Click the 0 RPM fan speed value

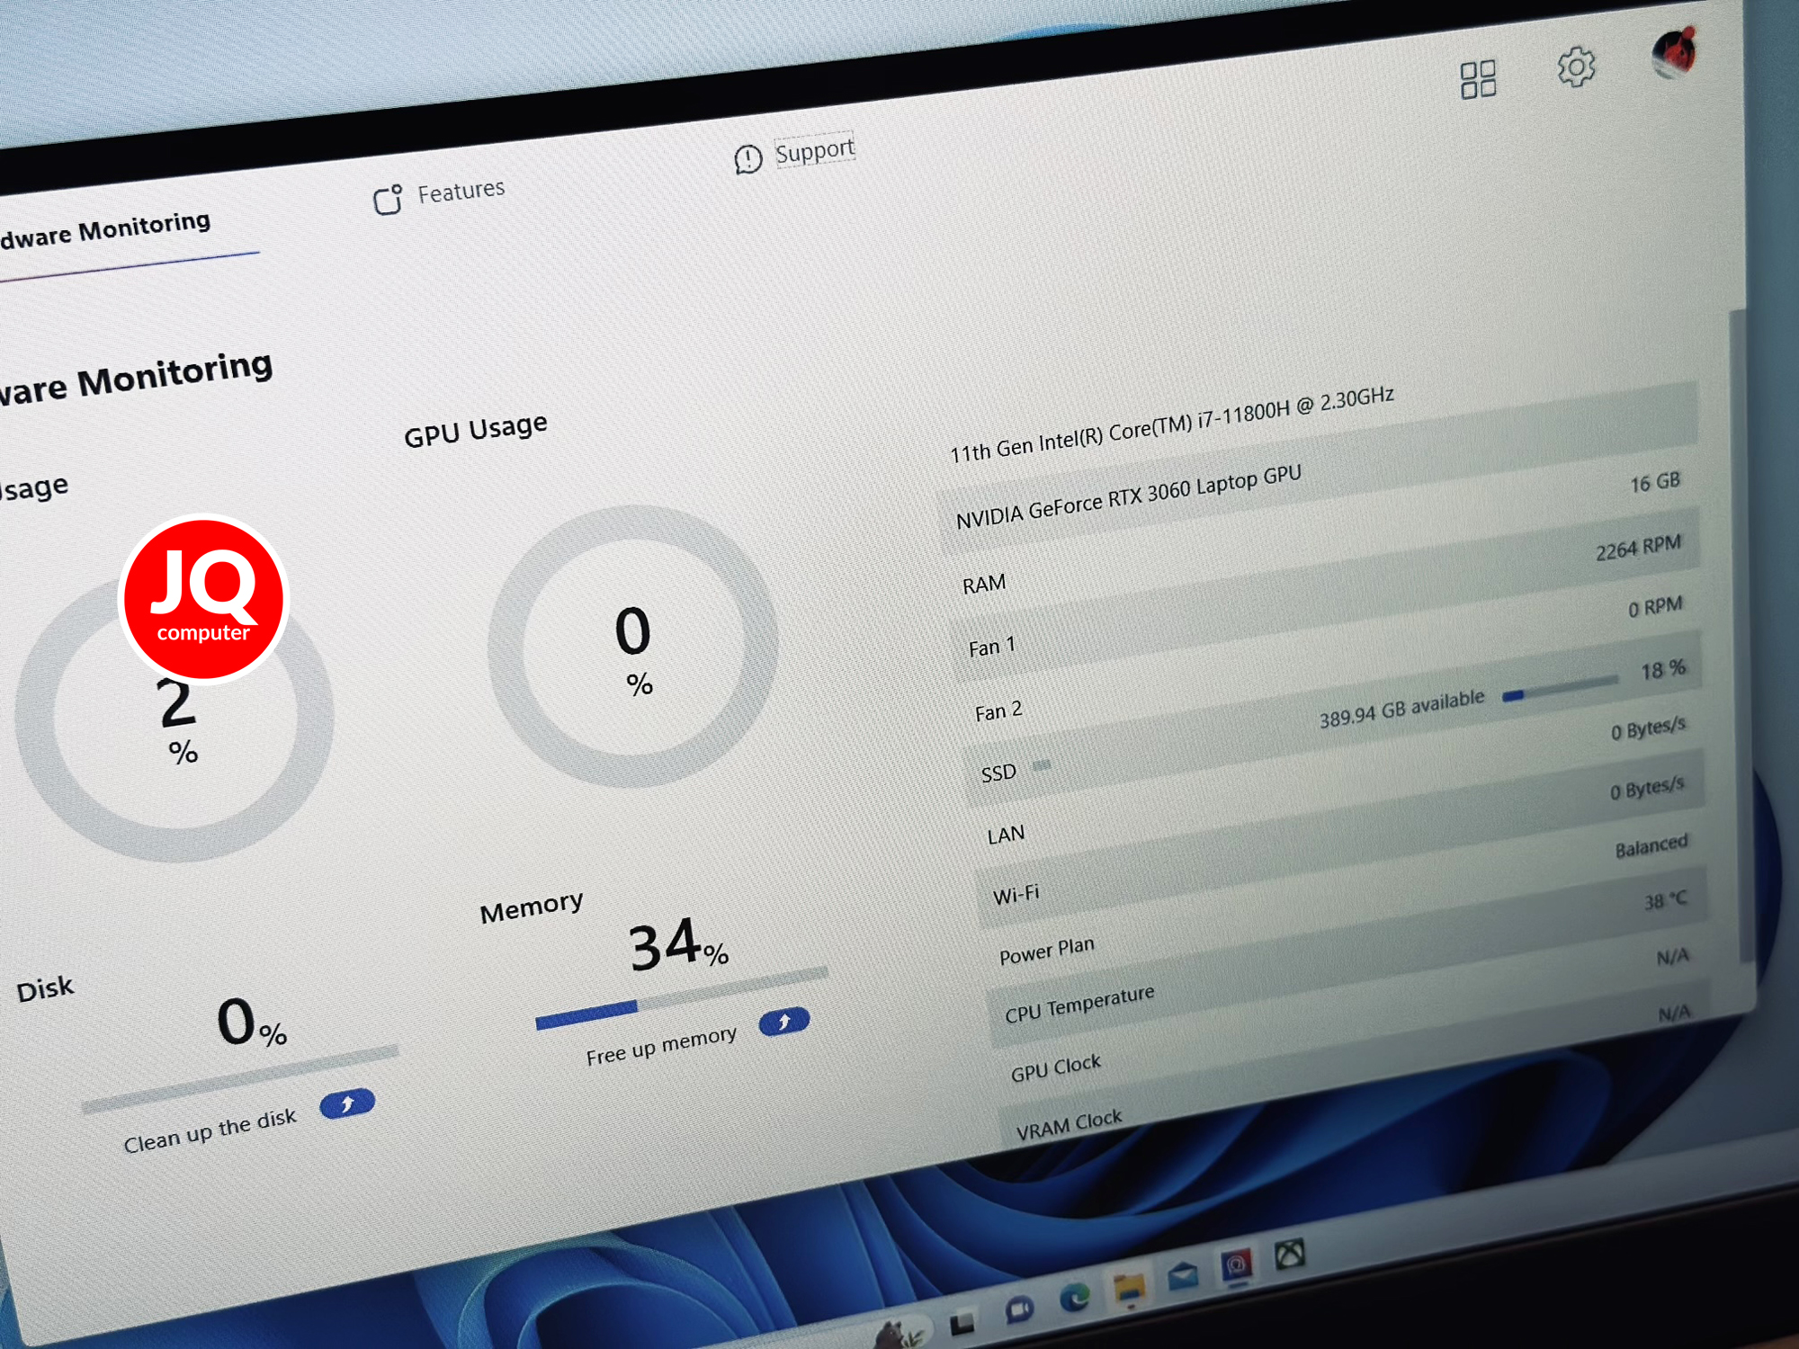click(1655, 608)
